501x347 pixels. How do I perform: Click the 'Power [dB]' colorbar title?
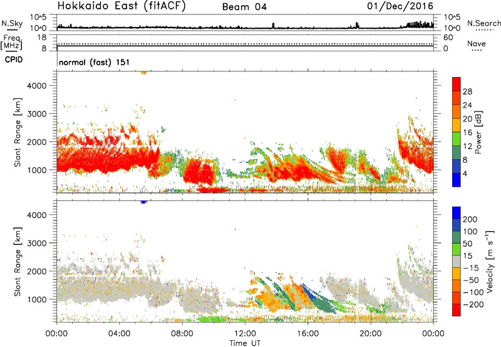click(x=478, y=132)
